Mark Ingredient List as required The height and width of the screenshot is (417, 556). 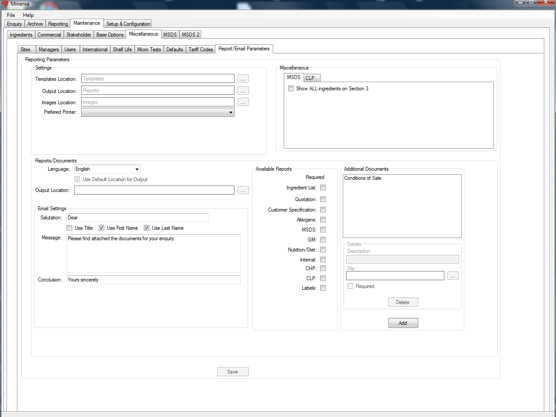[x=323, y=188]
